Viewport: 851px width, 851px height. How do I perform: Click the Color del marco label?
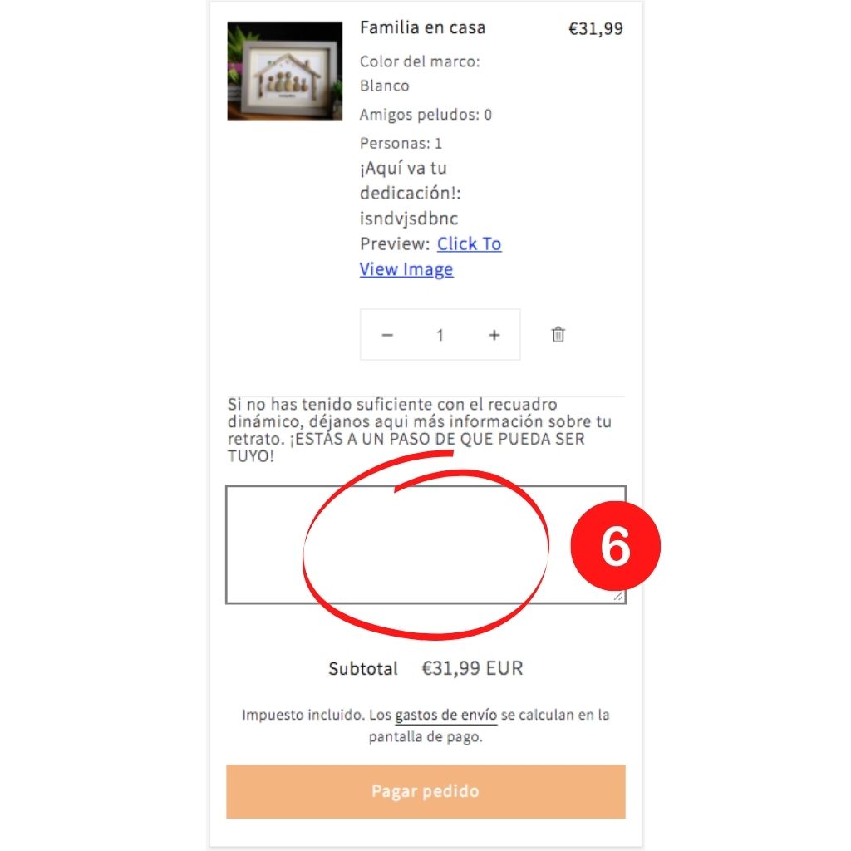pyautogui.click(x=420, y=61)
